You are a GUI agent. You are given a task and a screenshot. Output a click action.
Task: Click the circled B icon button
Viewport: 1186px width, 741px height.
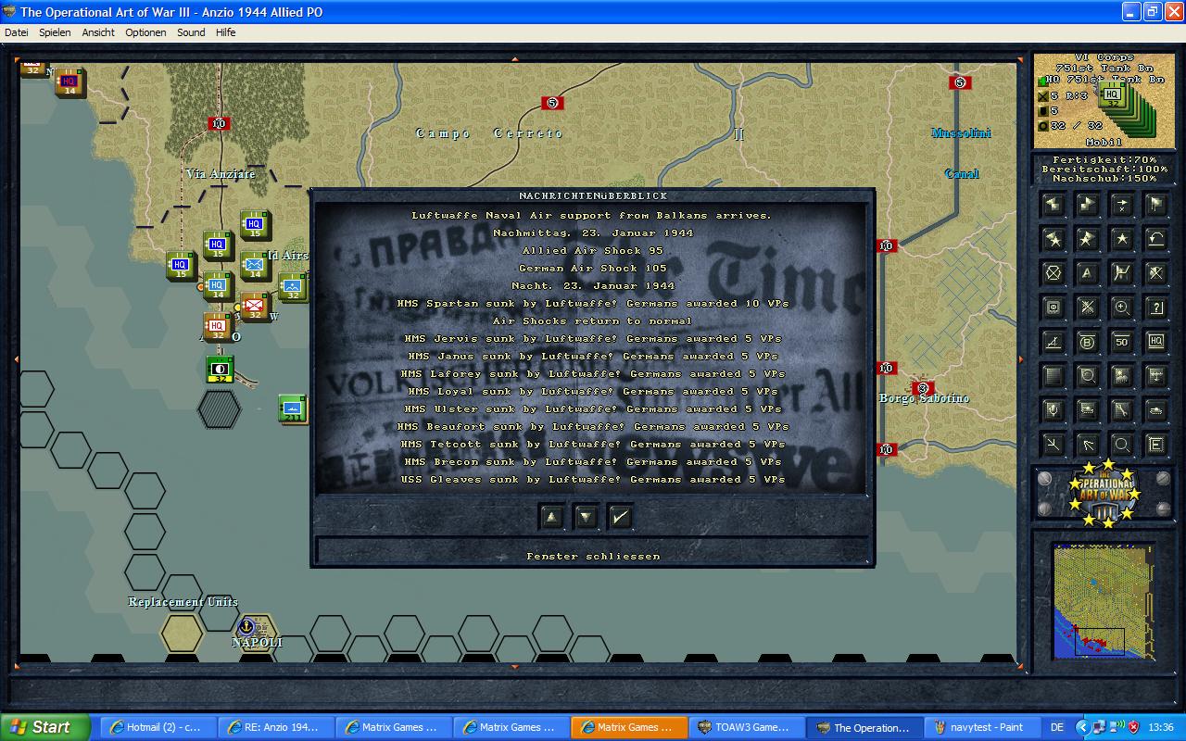pos(1087,342)
